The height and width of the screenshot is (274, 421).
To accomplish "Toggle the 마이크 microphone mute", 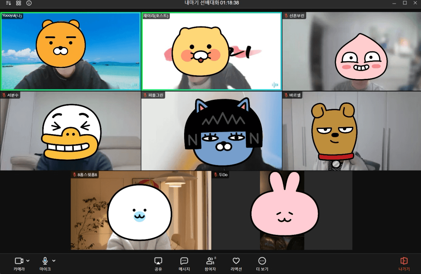I will (x=45, y=264).
